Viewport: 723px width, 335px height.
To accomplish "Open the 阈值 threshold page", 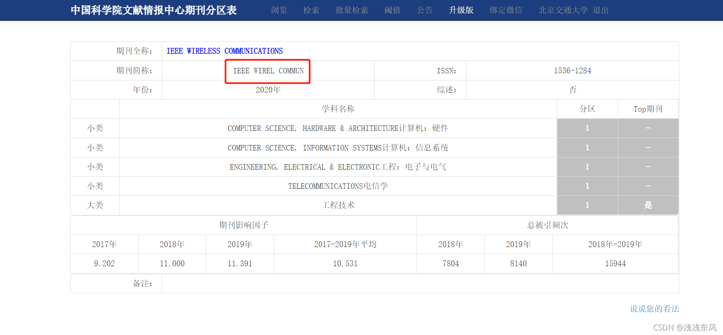I will [393, 10].
